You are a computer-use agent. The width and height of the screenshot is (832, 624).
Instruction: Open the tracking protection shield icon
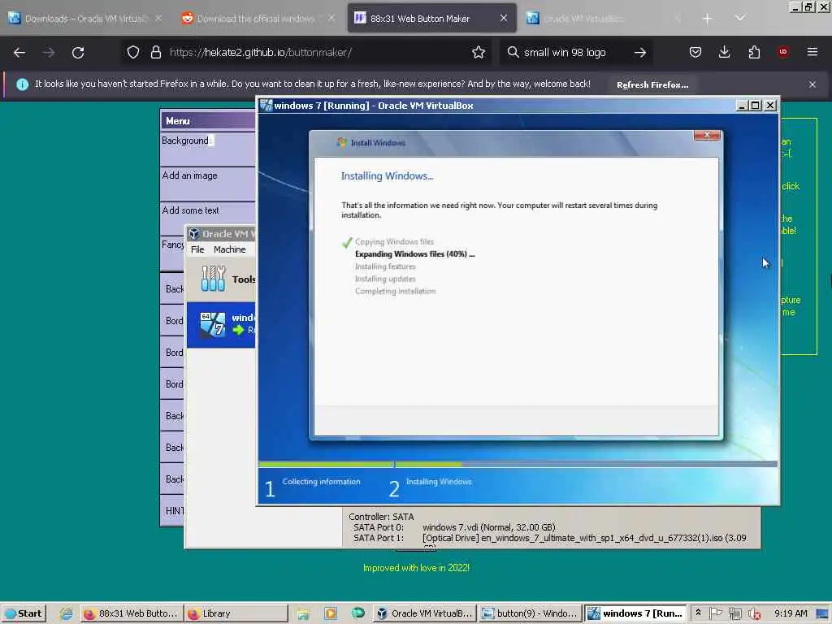pos(133,52)
